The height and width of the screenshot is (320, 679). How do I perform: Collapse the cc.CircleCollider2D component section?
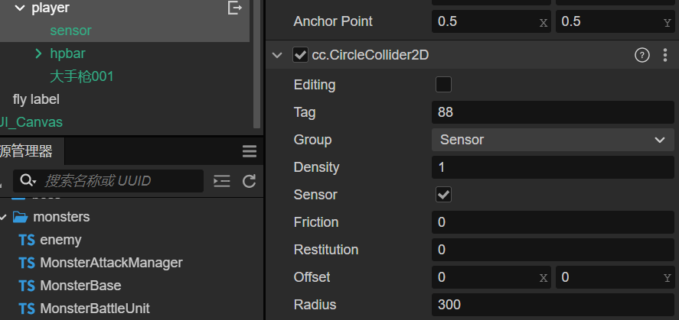(x=277, y=55)
